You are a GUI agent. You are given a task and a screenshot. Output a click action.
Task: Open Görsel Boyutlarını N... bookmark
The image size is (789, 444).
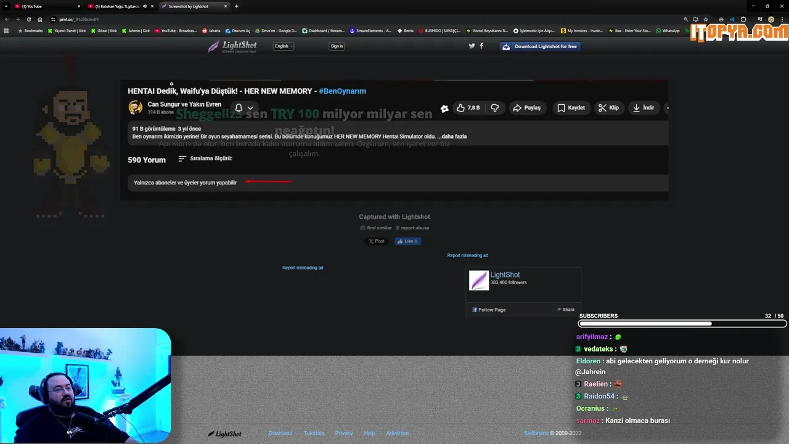coord(487,30)
